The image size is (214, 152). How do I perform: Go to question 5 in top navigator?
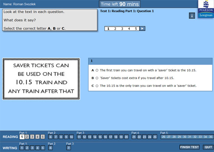pyautogui.click(x=136, y=29)
